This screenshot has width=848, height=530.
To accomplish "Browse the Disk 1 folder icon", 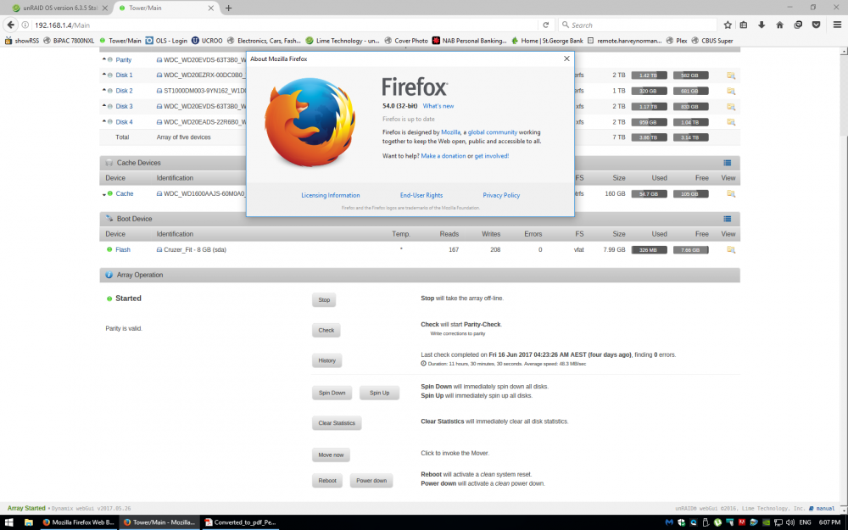I will 731,75.
